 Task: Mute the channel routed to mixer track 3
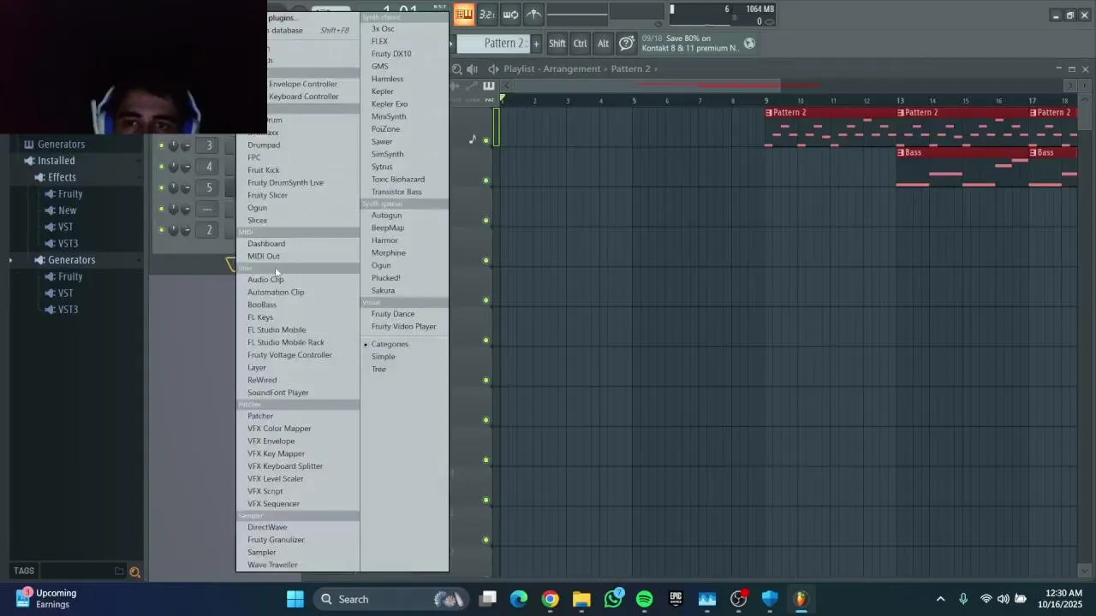(x=161, y=145)
